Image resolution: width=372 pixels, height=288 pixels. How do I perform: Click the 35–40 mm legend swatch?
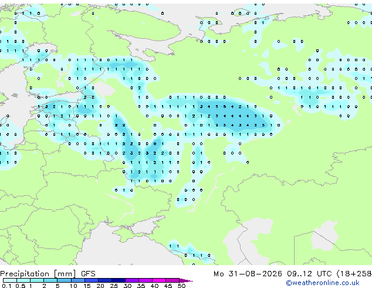tap(145, 280)
